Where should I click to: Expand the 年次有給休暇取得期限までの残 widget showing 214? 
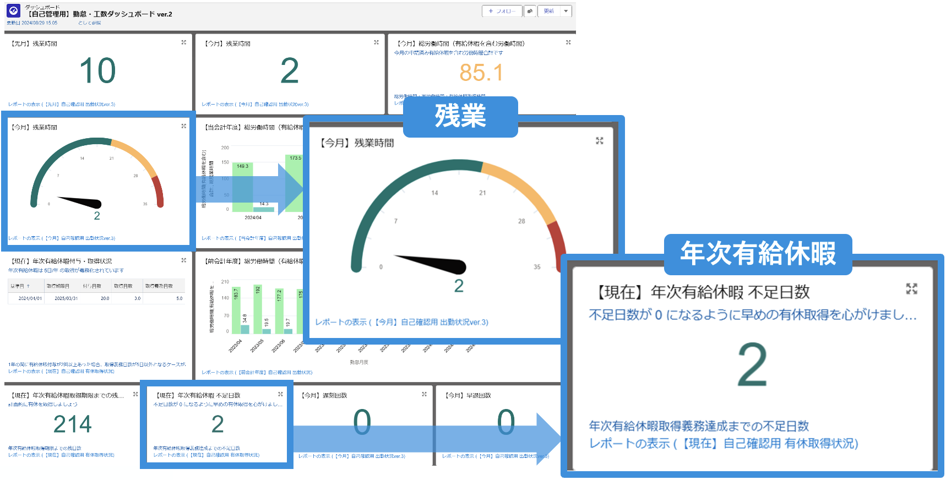[135, 394]
